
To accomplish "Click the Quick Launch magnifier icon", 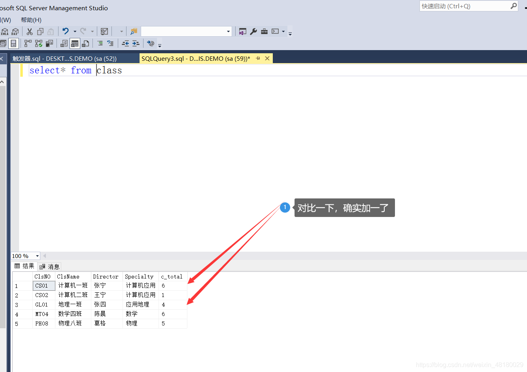I will pyautogui.click(x=514, y=6).
